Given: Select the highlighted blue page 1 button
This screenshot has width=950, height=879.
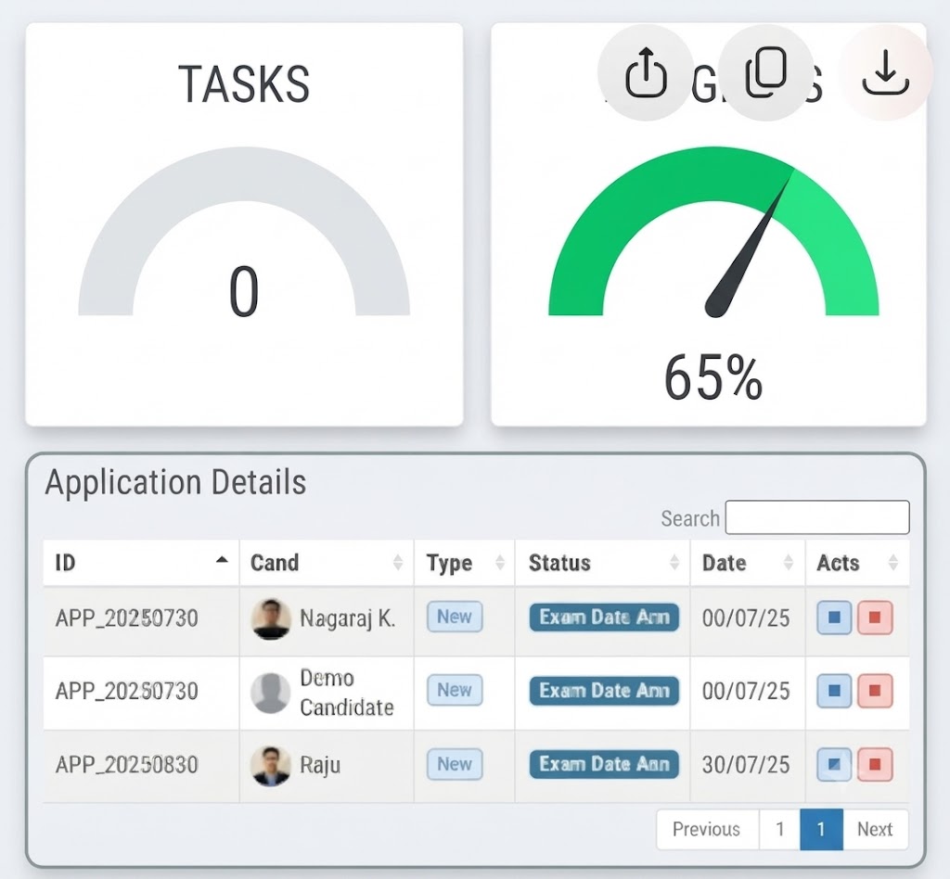Looking at the screenshot, I should point(821,829).
